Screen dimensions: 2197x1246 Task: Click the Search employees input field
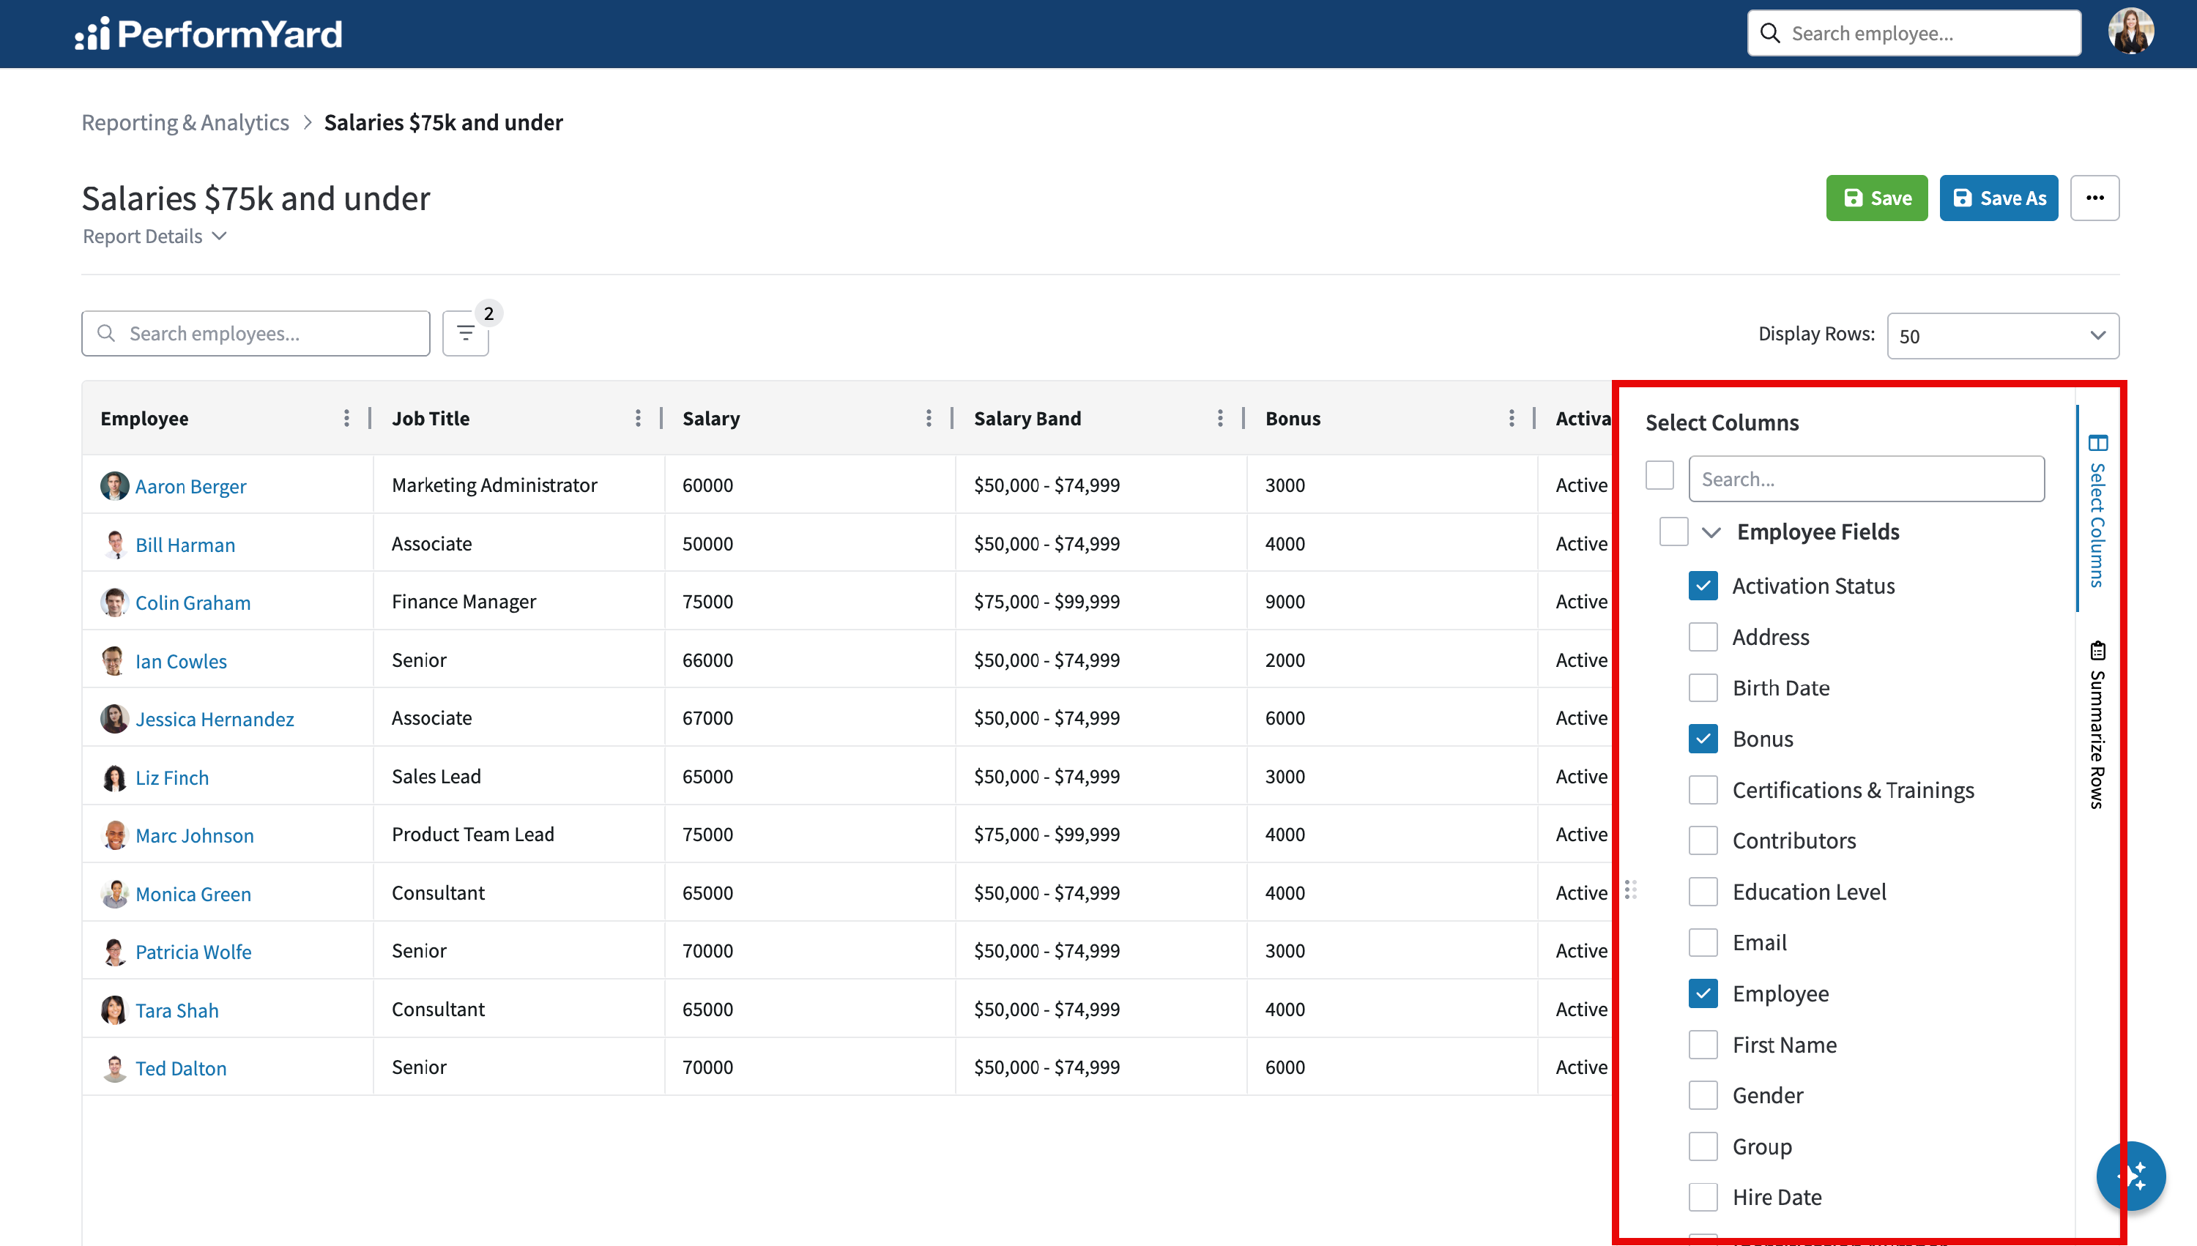pyautogui.click(x=256, y=333)
